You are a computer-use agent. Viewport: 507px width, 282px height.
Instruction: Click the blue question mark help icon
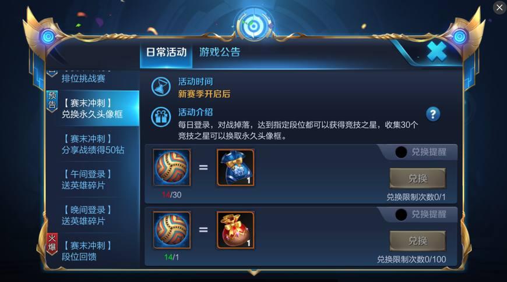tap(433, 114)
